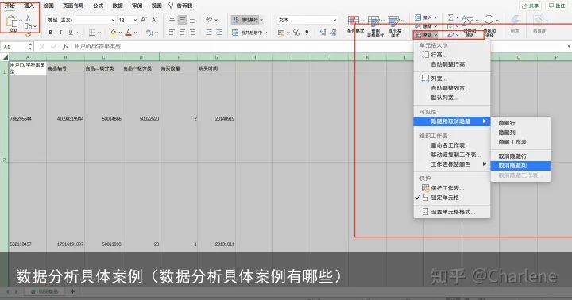This screenshot has height=300, width=572.
Task: Click the fx insert function icon
Action: (x=66, y=47)
